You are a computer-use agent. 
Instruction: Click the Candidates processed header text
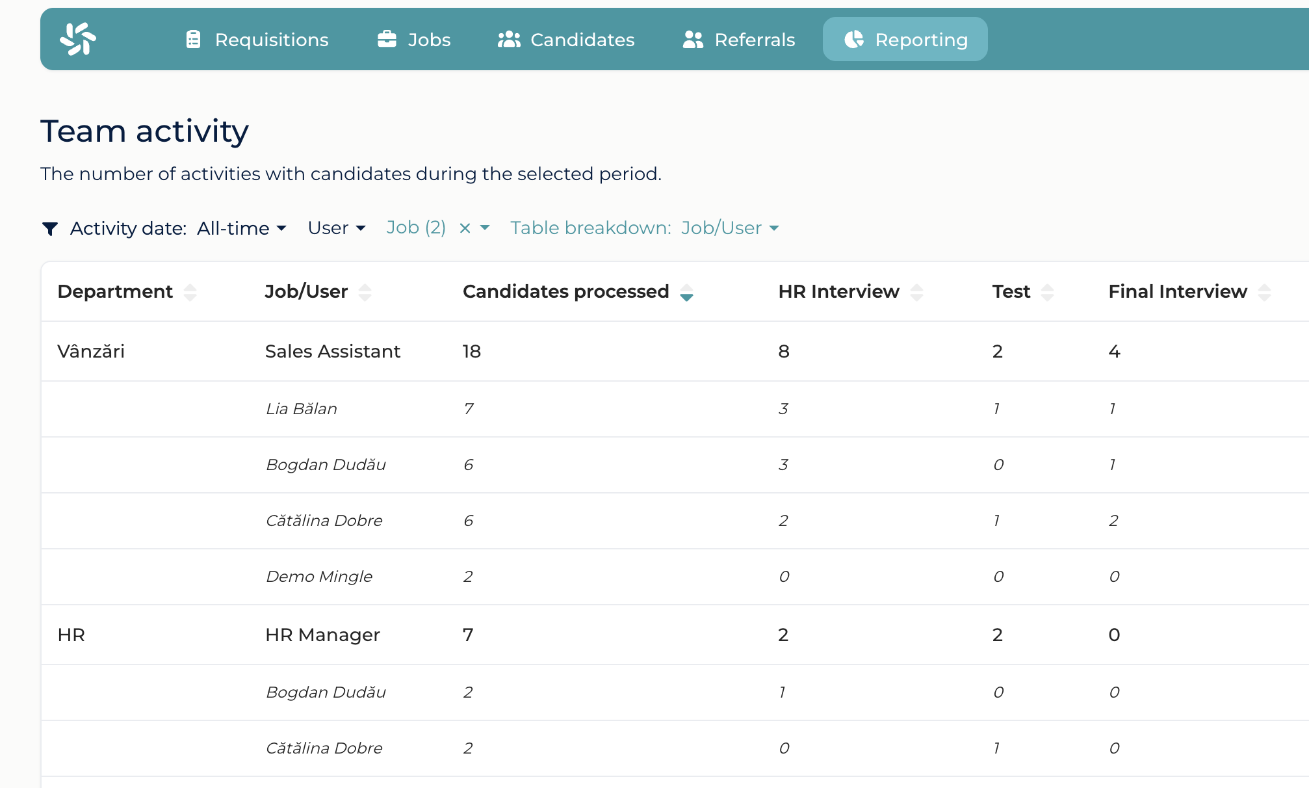[x=565, y=291]
